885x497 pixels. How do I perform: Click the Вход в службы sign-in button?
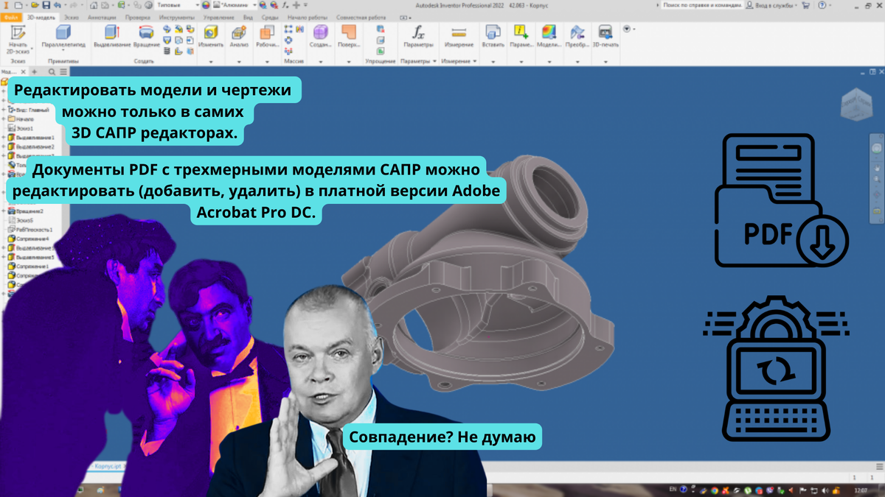(x=772, y=5)
